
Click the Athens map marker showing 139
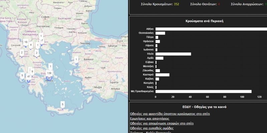49,73
